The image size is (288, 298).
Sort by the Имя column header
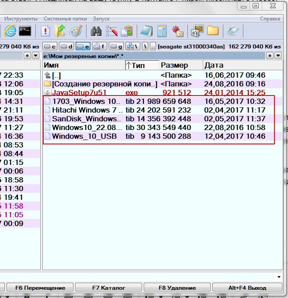(84, 65)
